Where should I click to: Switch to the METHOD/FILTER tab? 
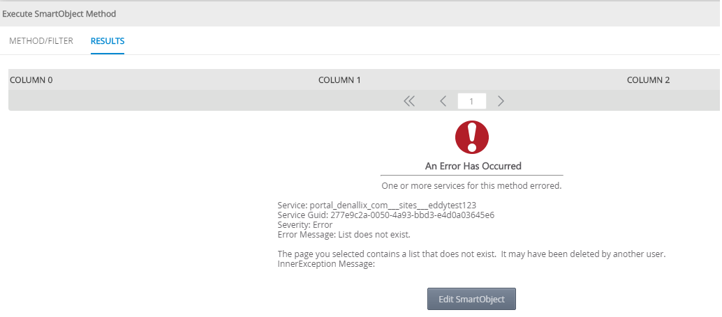point(41,41)
